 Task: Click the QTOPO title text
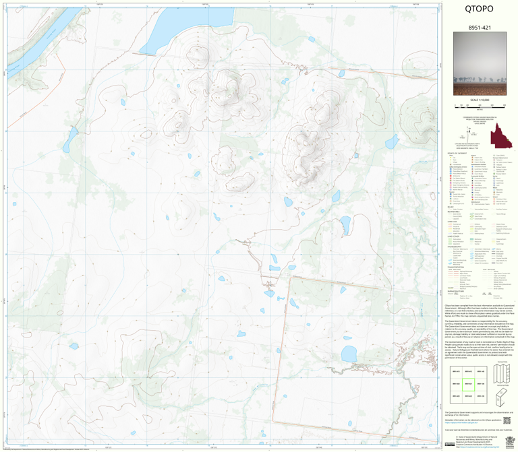click(x=479, y=9)
